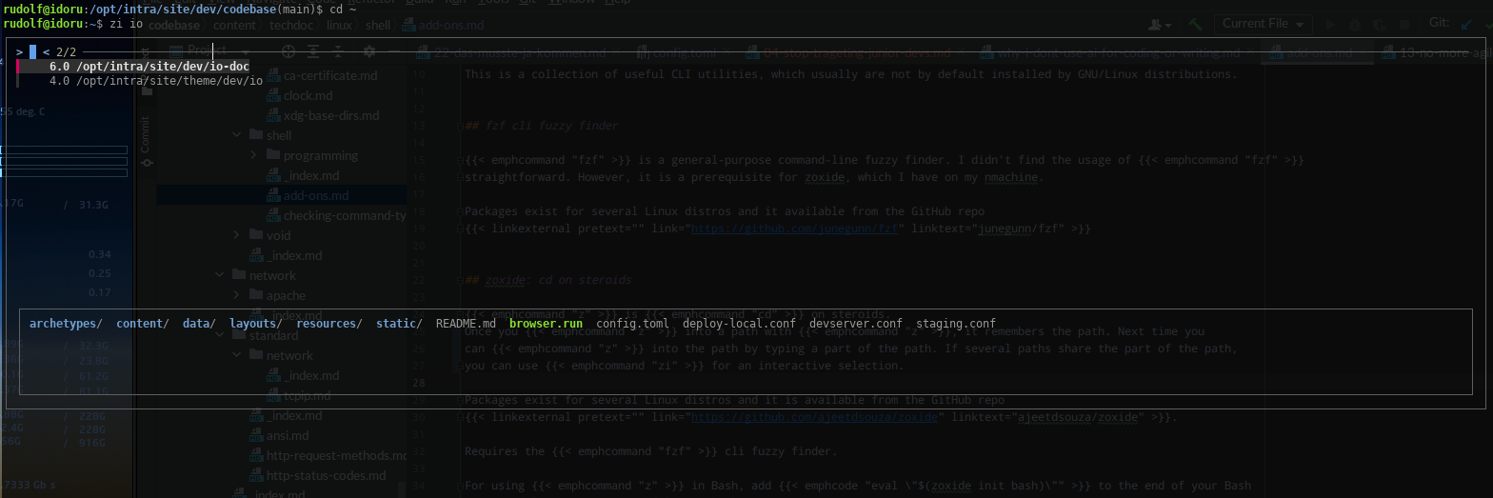The image size is (1493, 498).
Task: Close the 04-stop-trageting-junior-devs.md editor tab
Action: (x=960, y=53)
